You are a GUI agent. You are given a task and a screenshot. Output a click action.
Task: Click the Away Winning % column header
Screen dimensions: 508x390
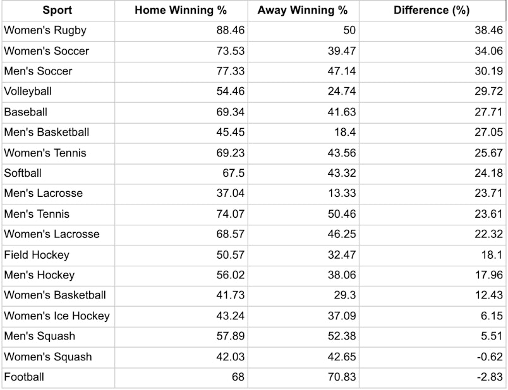pyautogui.click(x=302, y=11)
